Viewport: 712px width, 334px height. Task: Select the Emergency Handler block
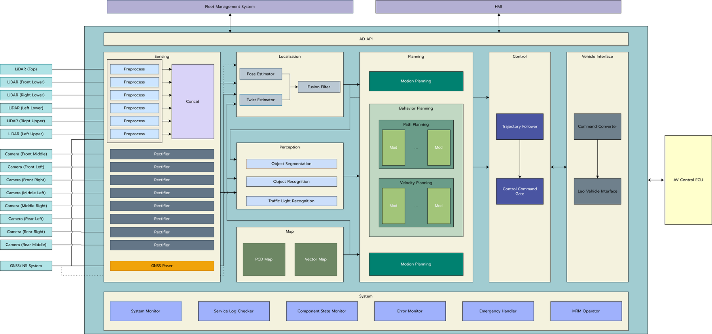pyautogui.click(x=498, y=311)
